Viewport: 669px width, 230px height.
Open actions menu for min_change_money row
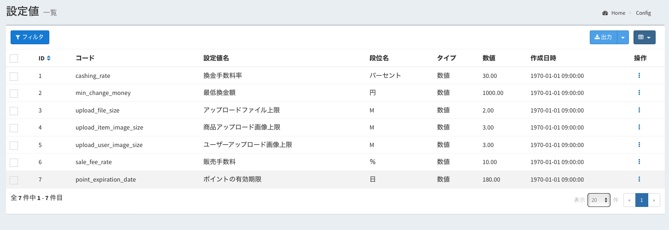click(639, 93)
